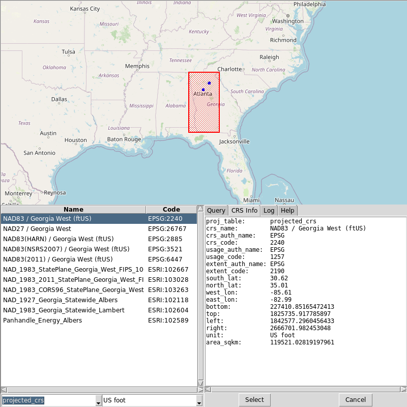Select the NAD_1983_Georgia_Statewide_Lambert row
407x407 pixels.
(99, 310)
